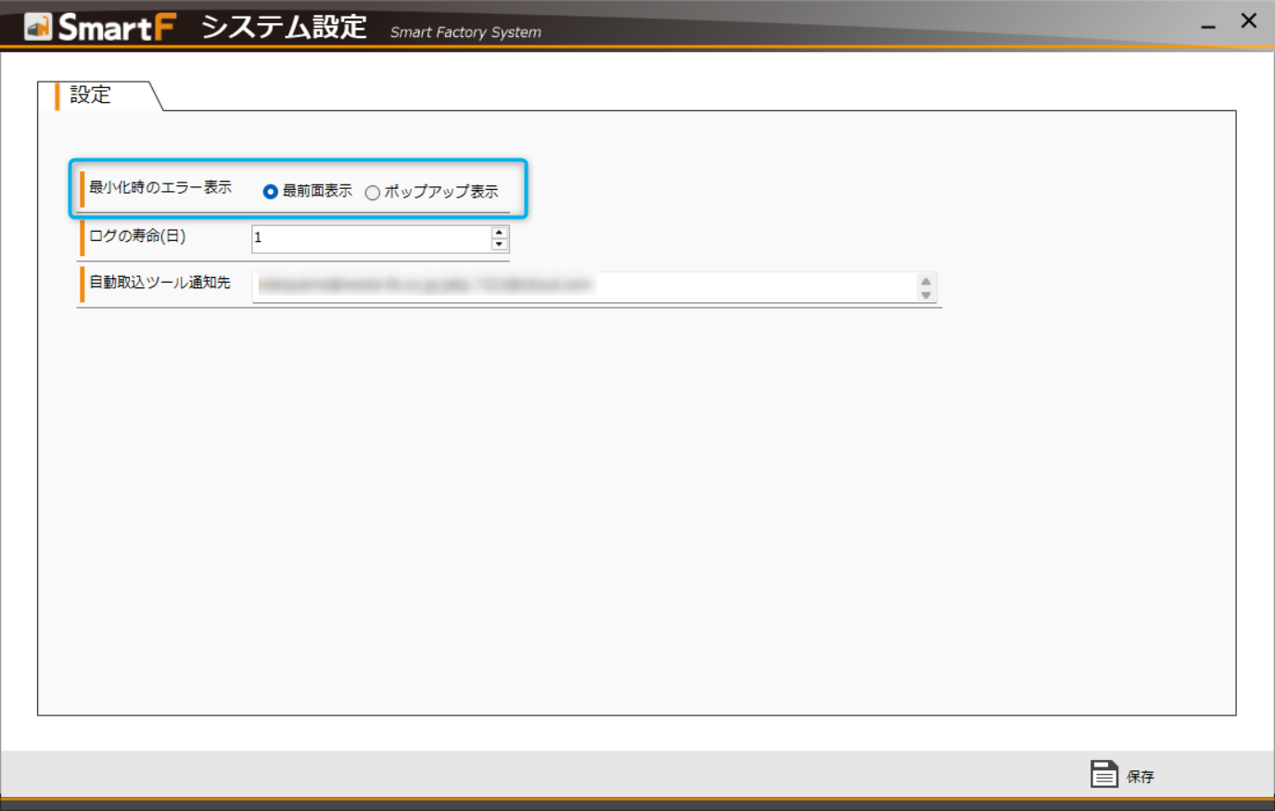The width and height of the screenshot is (1275, 811).
Task: Click the SmartF logo icon
Action: (38, 26)
